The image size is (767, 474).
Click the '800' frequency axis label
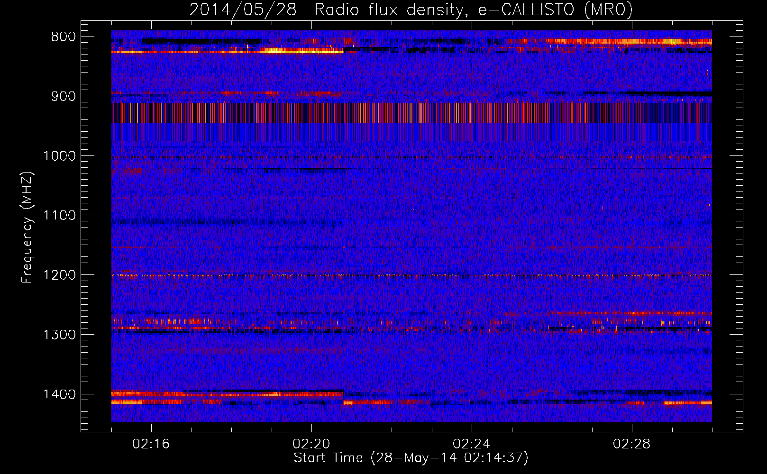[64, 37]
